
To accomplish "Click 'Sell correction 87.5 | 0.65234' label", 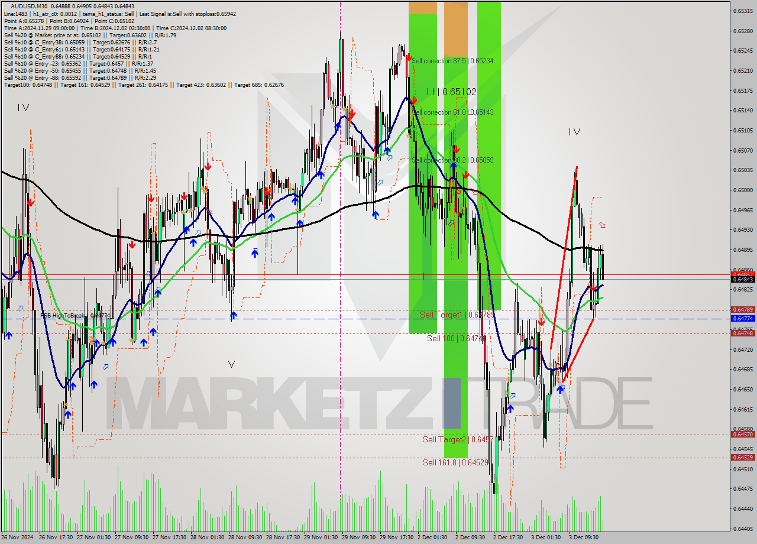I will click(452, 61).
